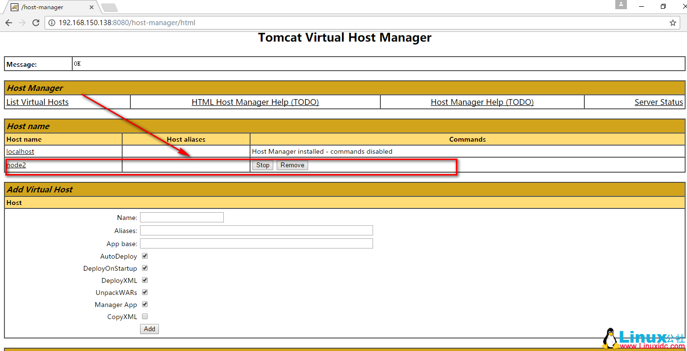Screen dimensions: 687x351
Task: Uncheck the AutoDeploy checkbox
Action: [144, 256]
